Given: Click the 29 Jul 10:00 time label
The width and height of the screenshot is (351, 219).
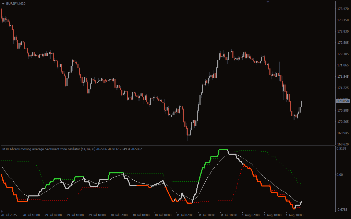Looking at the screenshot, I should click(75, 215).
